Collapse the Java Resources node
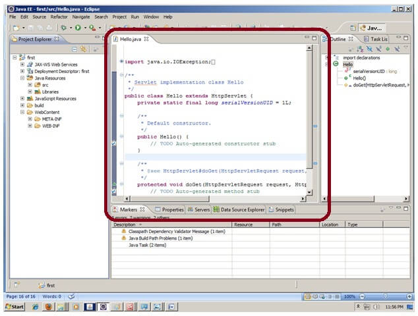418x316 pixels. pyautogui.click(x=22, y=78)
